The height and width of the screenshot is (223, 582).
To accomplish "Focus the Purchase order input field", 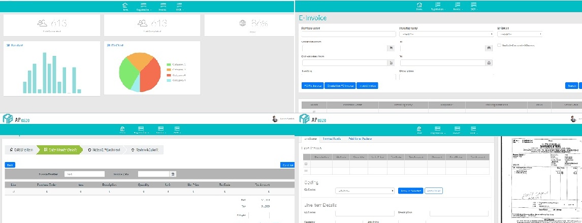I will pos(349,34).
